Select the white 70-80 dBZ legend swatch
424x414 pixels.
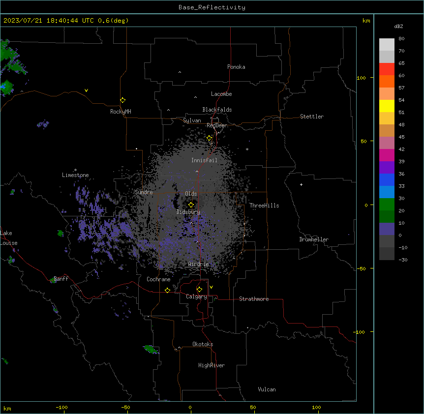[387, 45]
